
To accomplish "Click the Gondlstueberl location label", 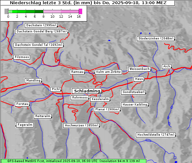I will [x=133, y=92].
